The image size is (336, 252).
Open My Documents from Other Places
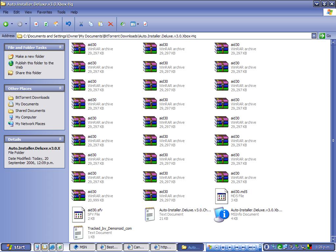tap(27, 104)
